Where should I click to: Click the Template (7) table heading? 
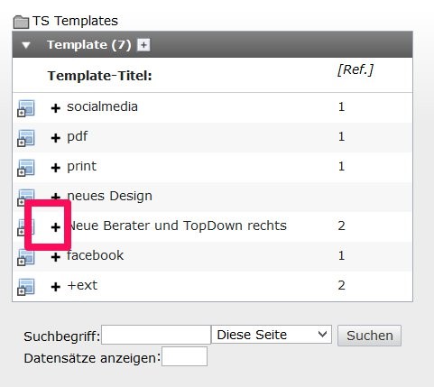89,45
